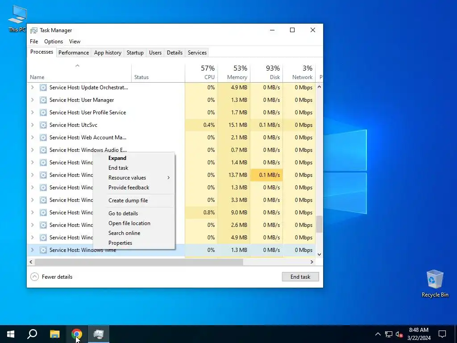Expand Service Host: UtcSvc row
457x343 pixels.
(32, 125)
